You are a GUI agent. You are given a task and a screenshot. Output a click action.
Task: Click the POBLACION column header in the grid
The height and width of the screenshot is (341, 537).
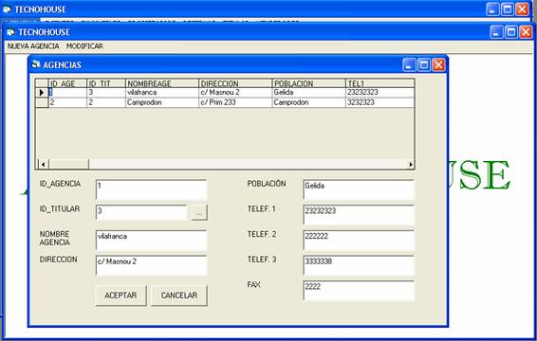pos(309,83)
